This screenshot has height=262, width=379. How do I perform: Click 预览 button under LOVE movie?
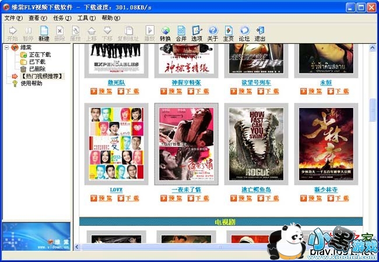pos(101,198)
